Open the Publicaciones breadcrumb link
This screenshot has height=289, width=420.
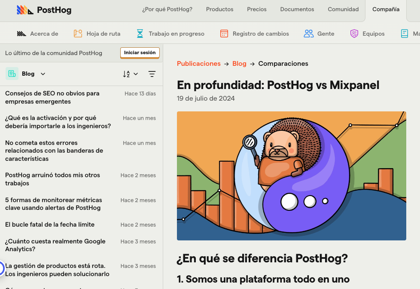[x=199, y=63]
